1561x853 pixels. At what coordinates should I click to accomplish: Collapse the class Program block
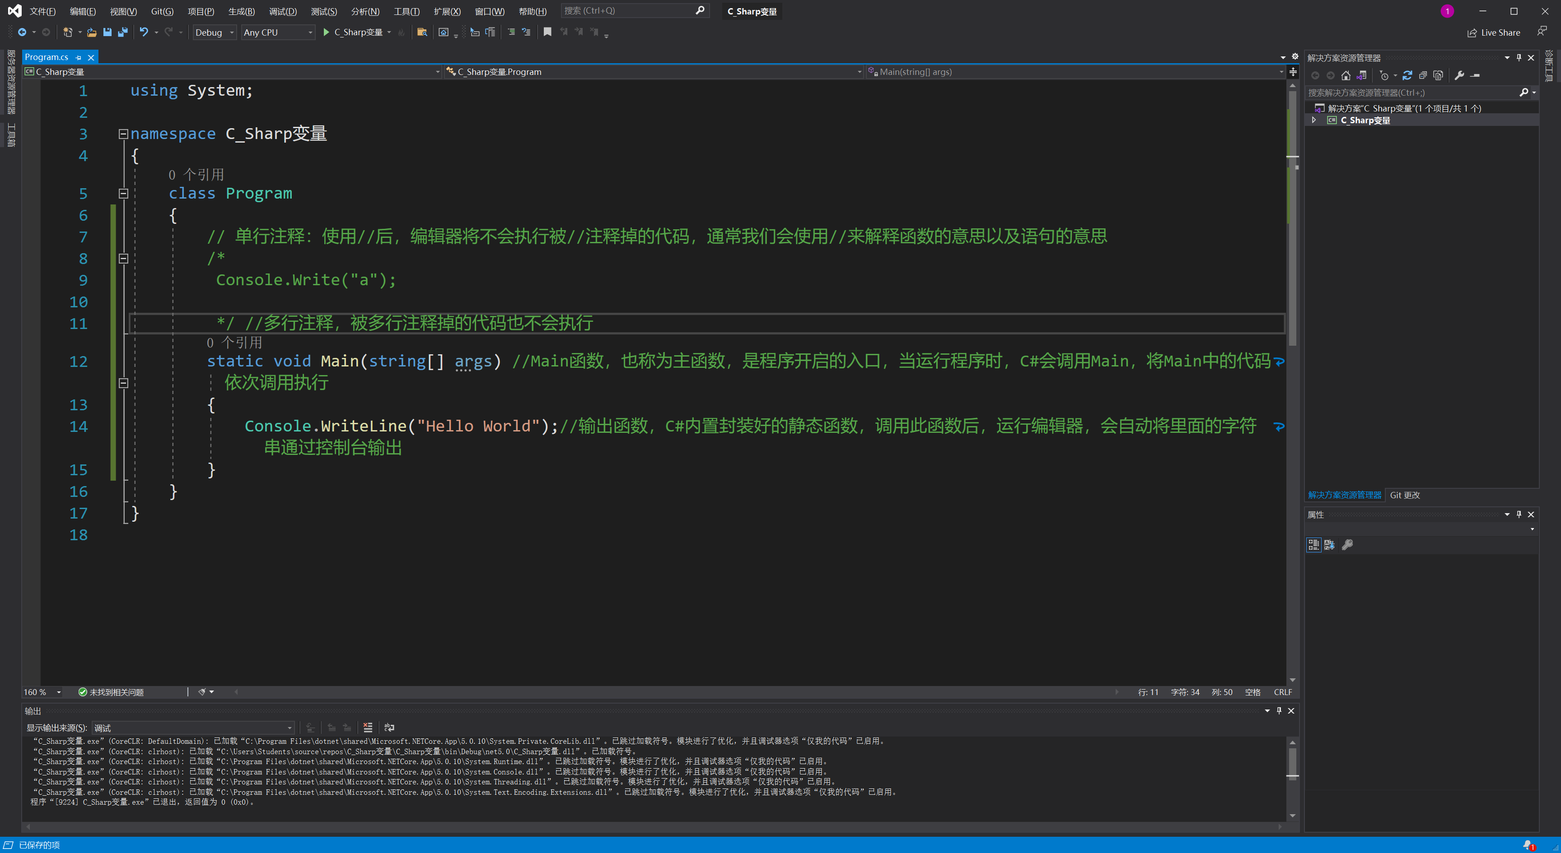[123, 194]
